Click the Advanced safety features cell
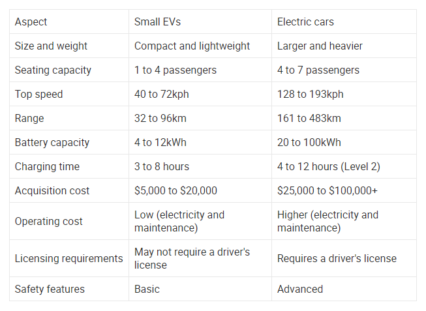This screenshot has width=426, height=311. click(x=344, y=289)
